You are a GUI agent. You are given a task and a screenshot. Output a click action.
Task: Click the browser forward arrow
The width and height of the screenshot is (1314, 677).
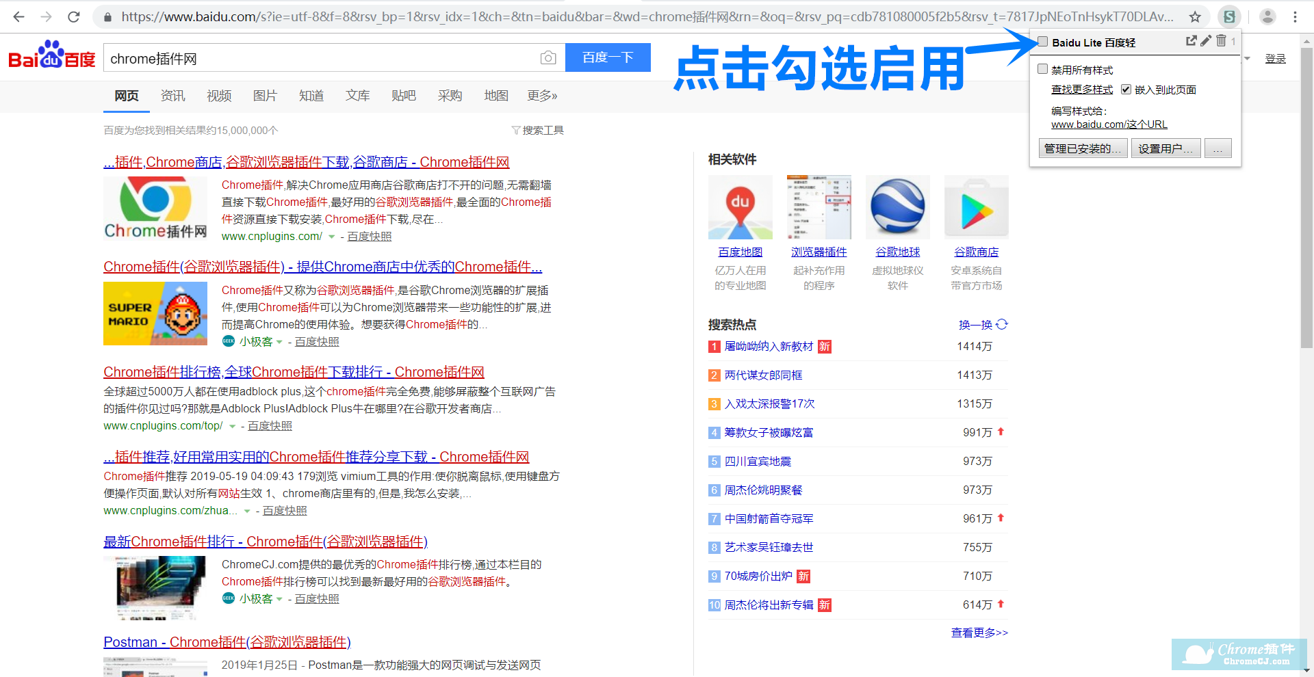pyautogui.click(x=46, y=16)
